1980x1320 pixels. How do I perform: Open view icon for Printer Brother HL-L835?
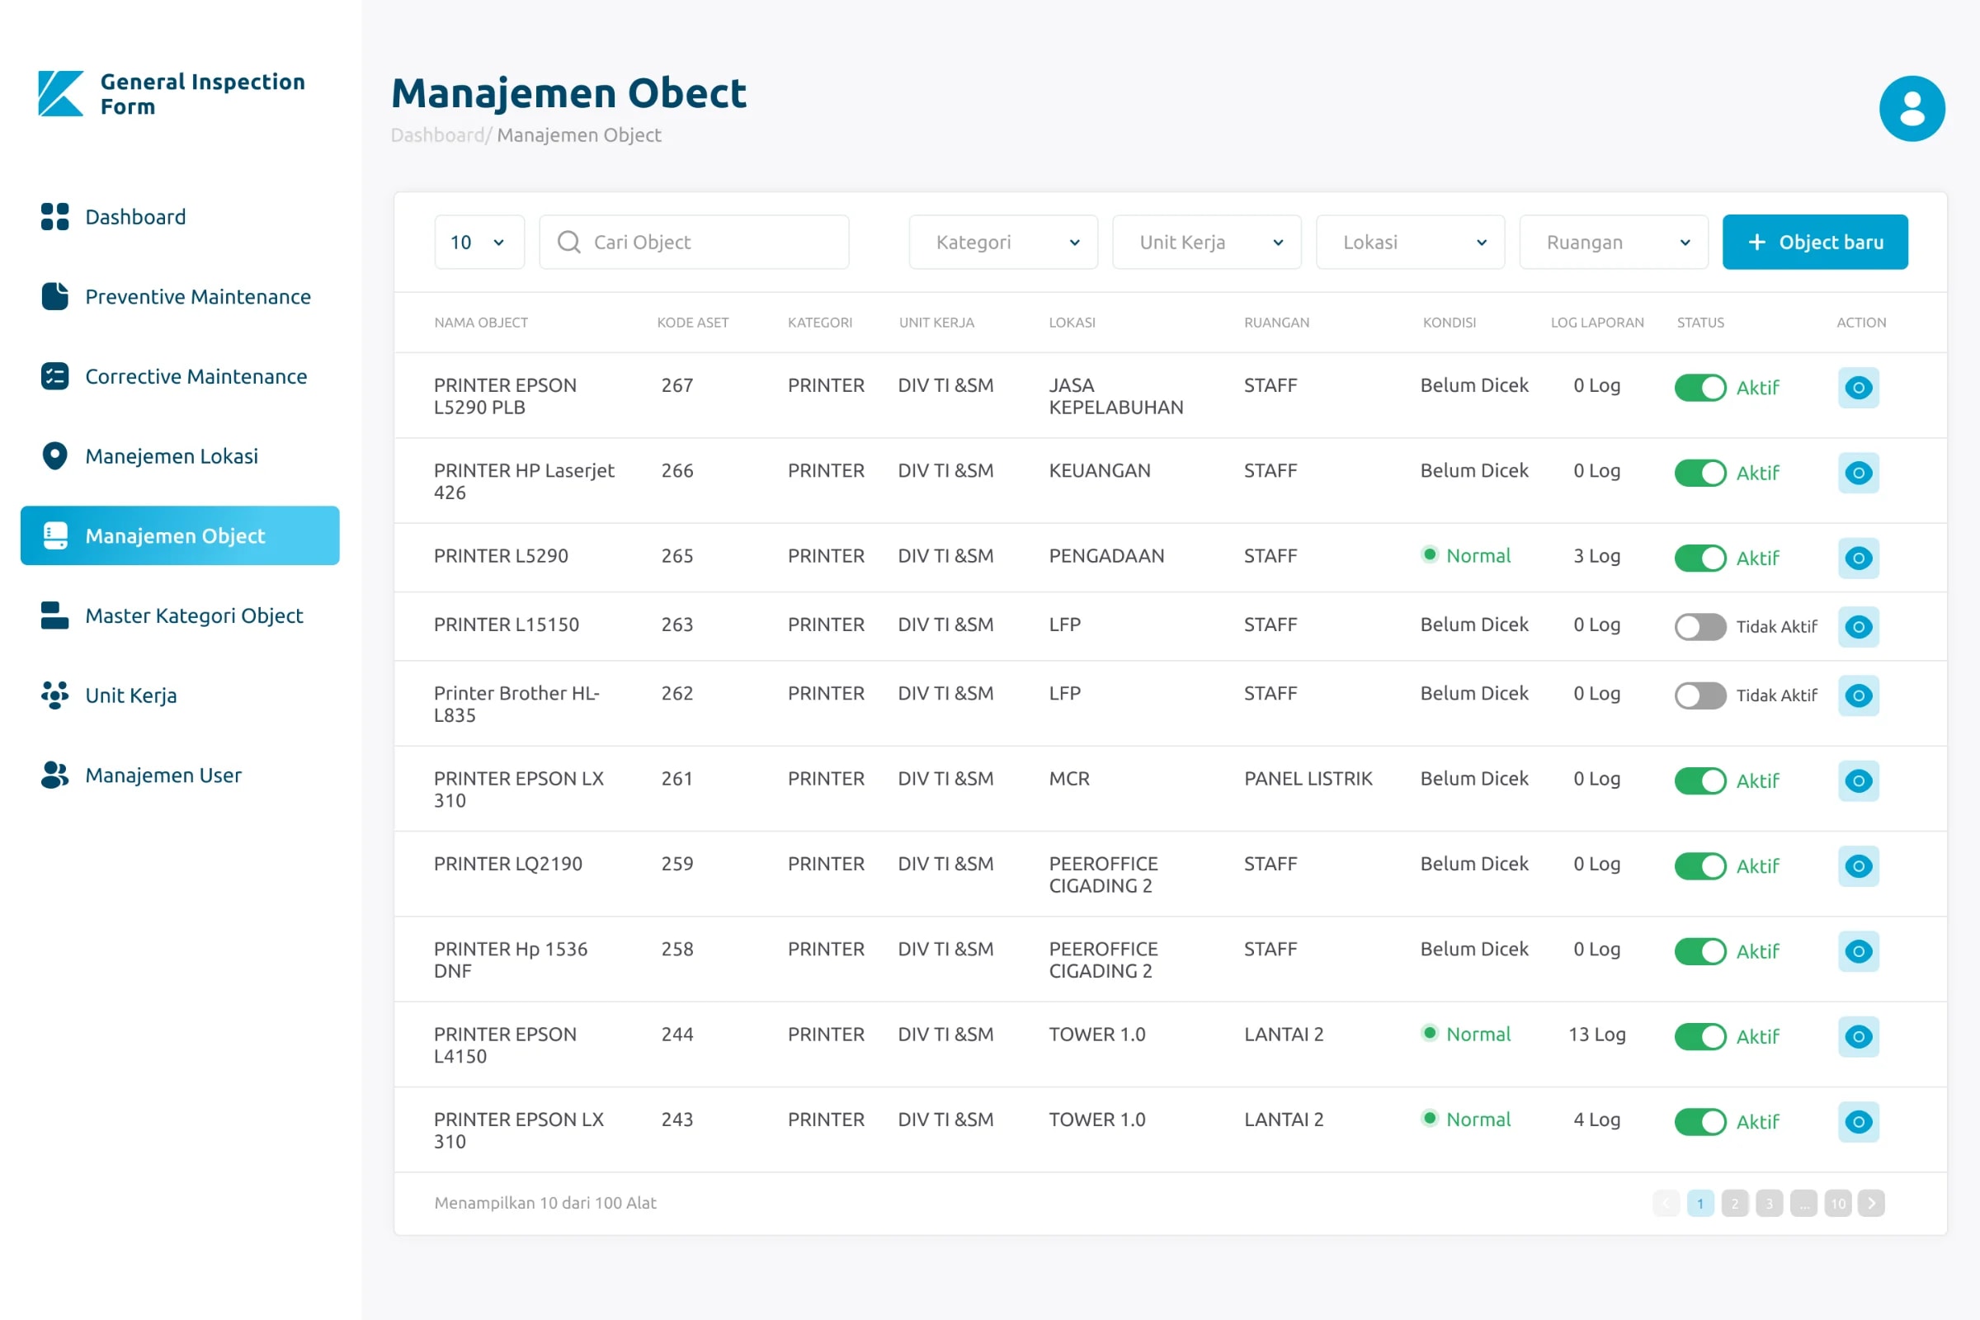pos(1858,695)
